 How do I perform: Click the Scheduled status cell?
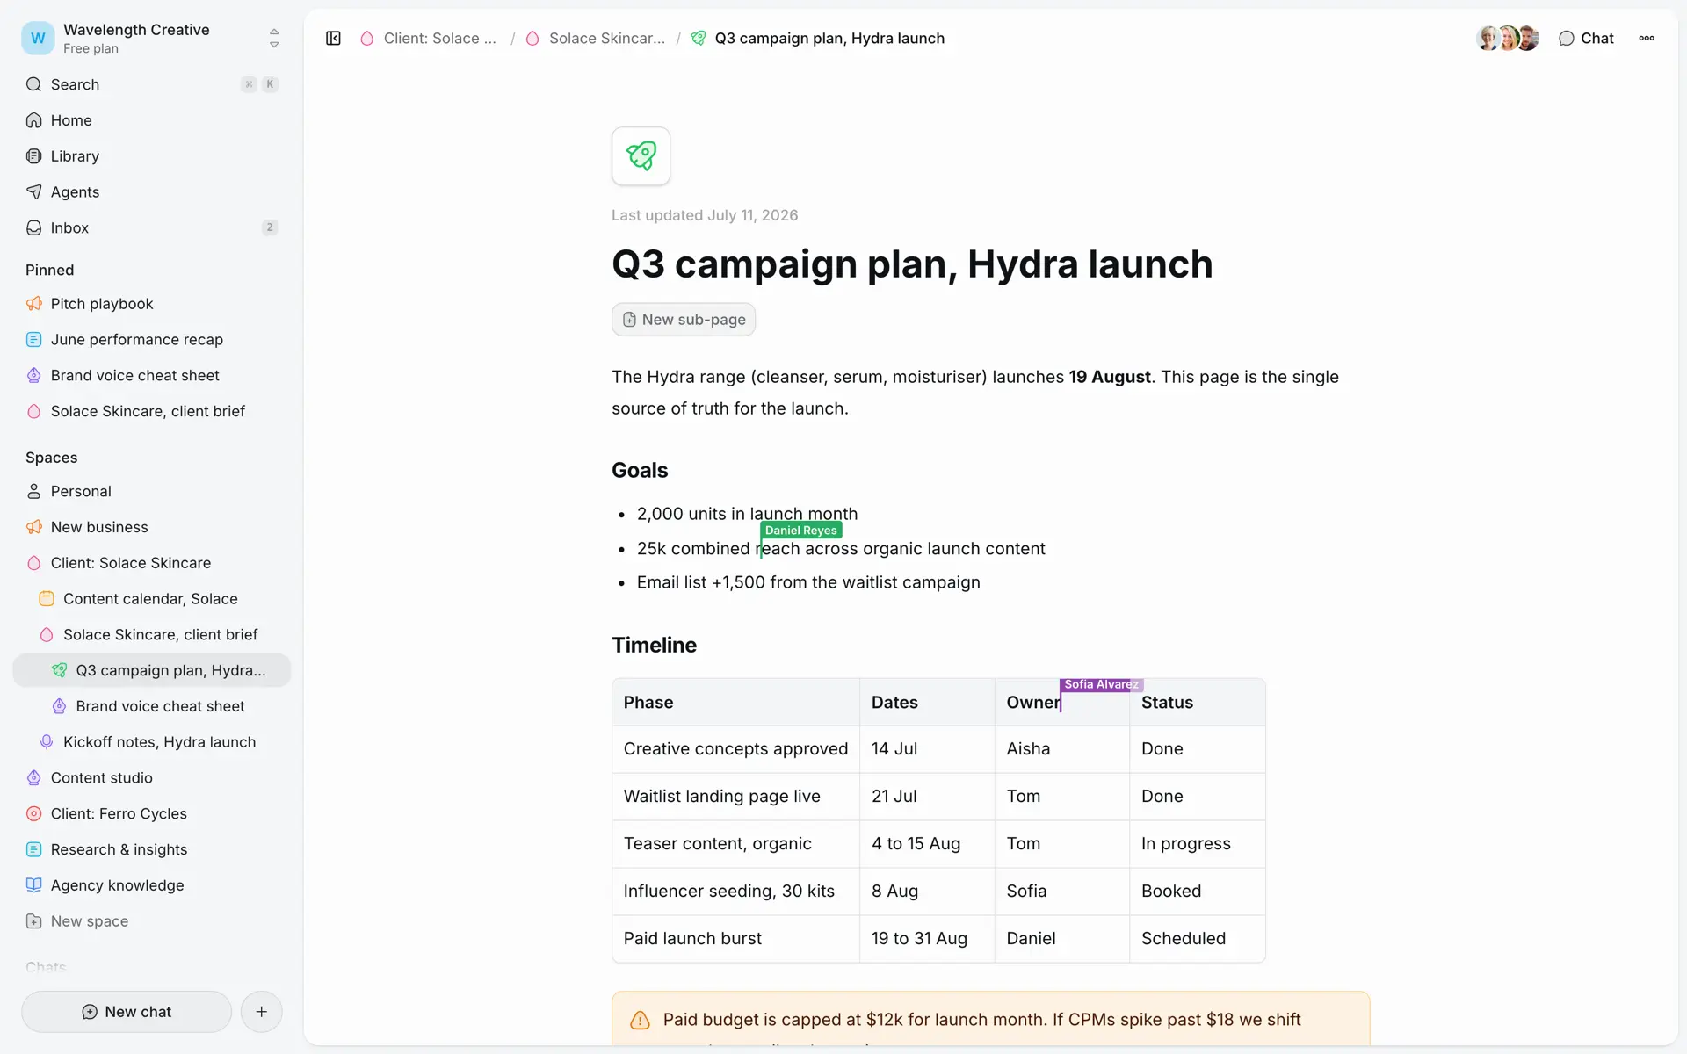(1197, 939)
